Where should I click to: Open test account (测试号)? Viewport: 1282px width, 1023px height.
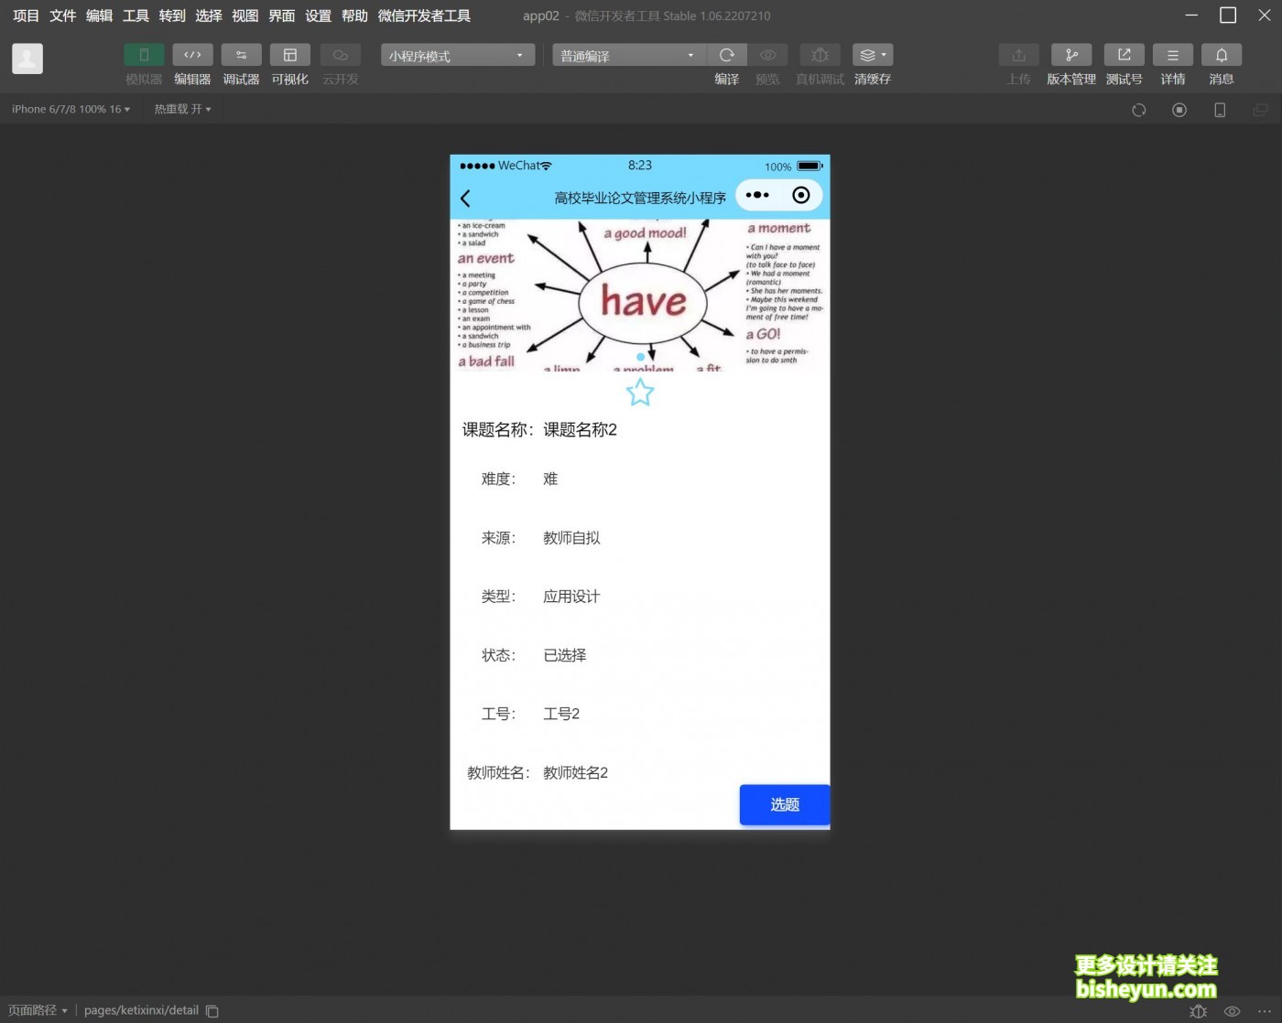(1124, 55)
